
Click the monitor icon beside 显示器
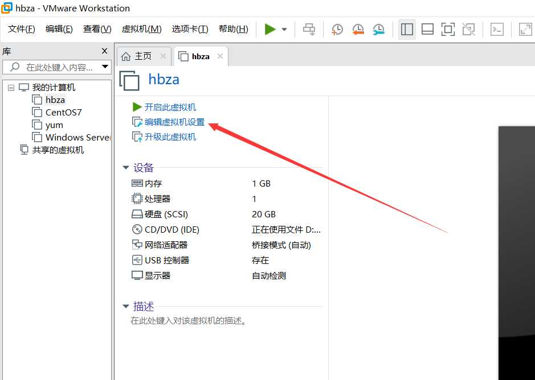(x=137, y=275)
